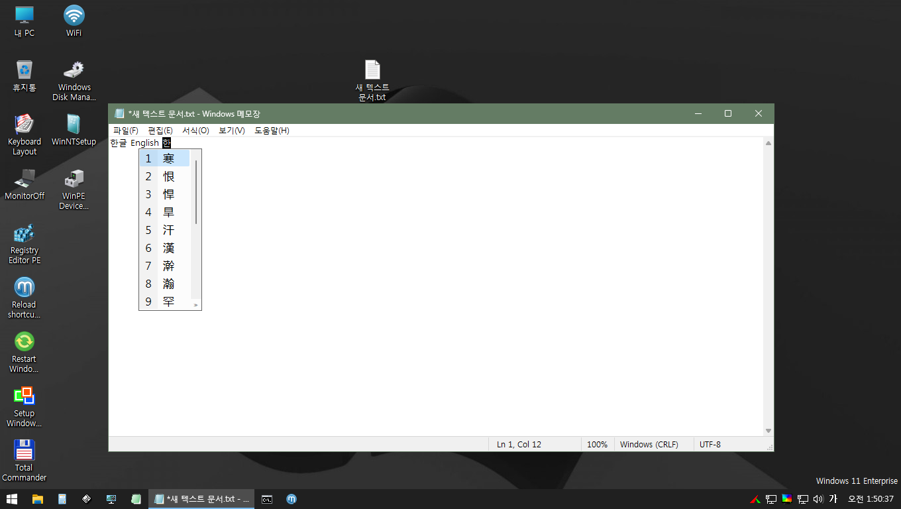Click the blue M taskbar icon
This screenshot has height=509, width=901.
coord(291,499)
